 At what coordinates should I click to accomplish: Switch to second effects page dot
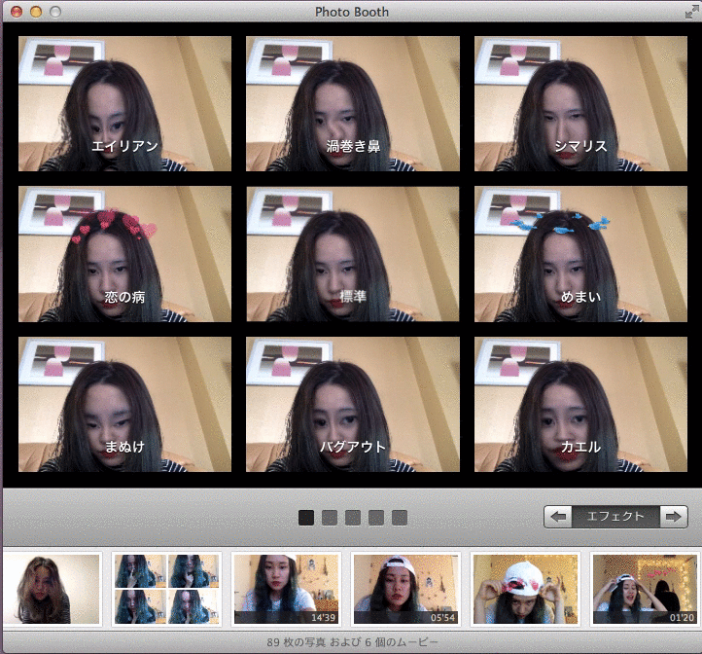330,518
